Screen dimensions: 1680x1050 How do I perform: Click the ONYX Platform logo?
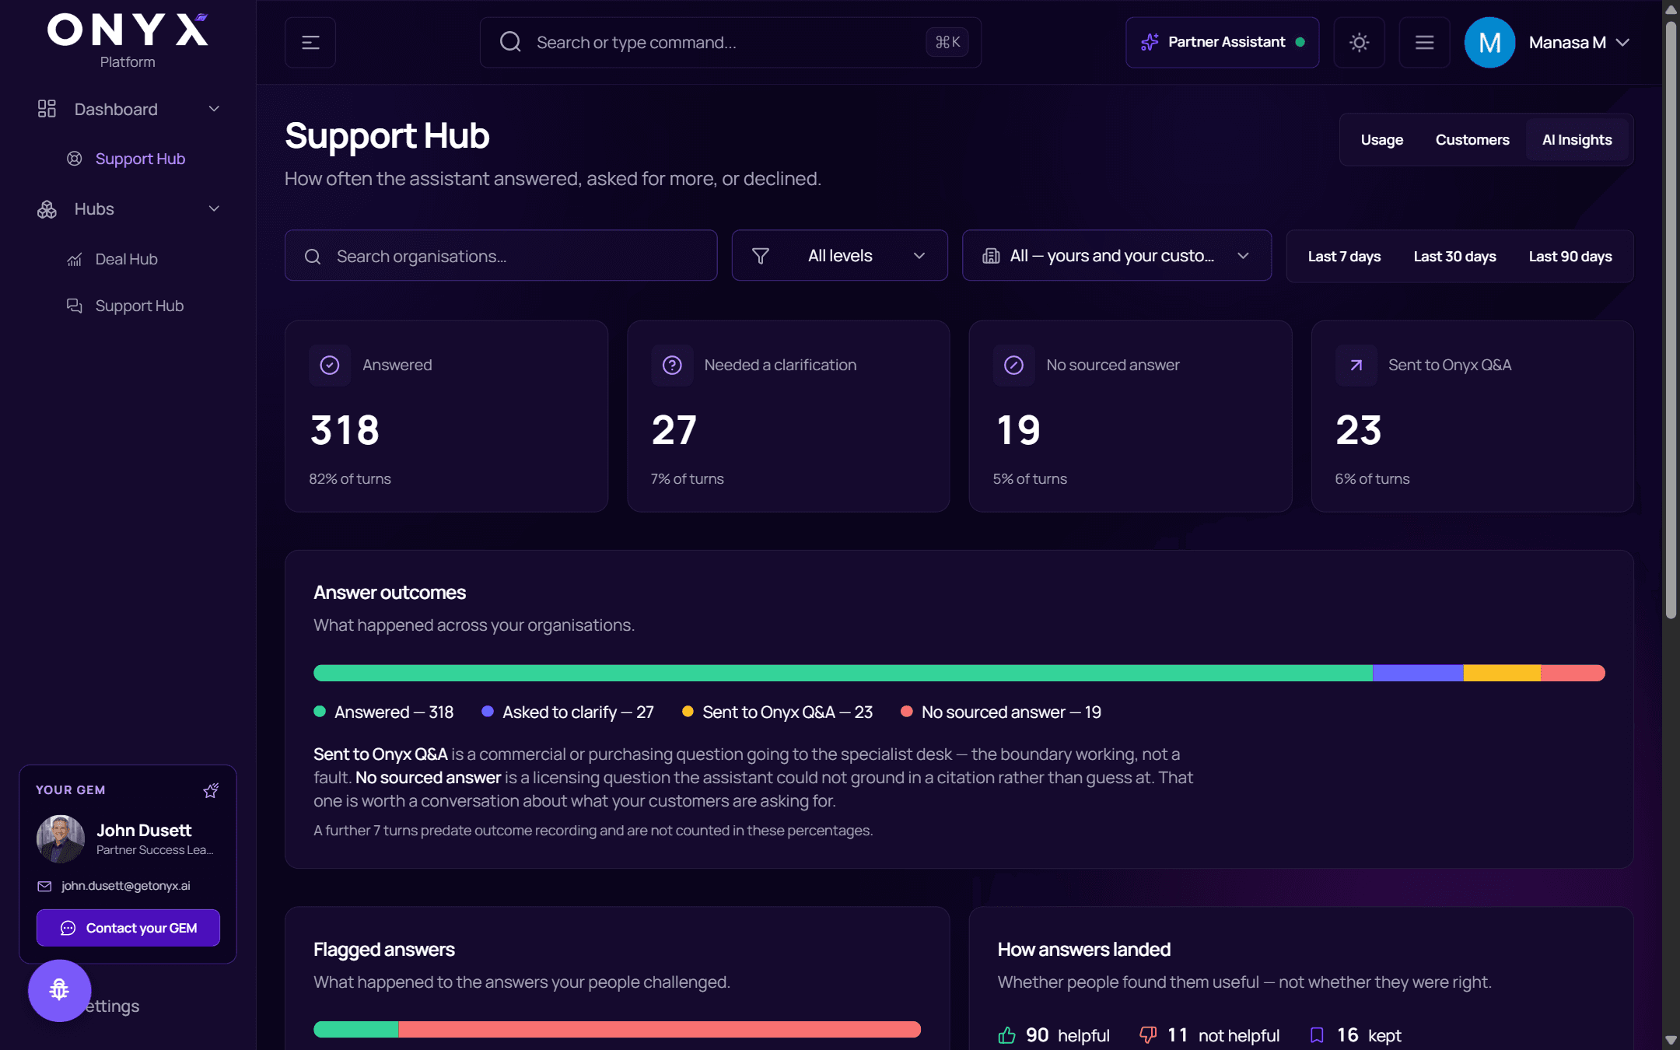point(128,41)
